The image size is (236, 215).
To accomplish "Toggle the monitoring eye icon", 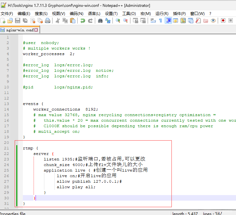I will (x=213, y=21).
